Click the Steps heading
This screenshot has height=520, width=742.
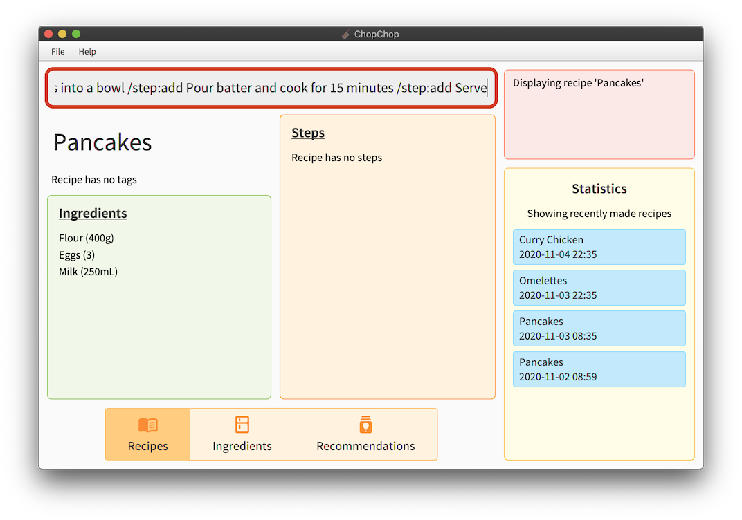[x=308, y=133]
